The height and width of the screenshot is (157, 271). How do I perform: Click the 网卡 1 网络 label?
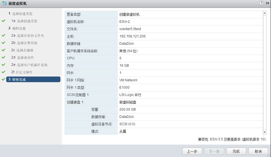click(x=76, y=80)
